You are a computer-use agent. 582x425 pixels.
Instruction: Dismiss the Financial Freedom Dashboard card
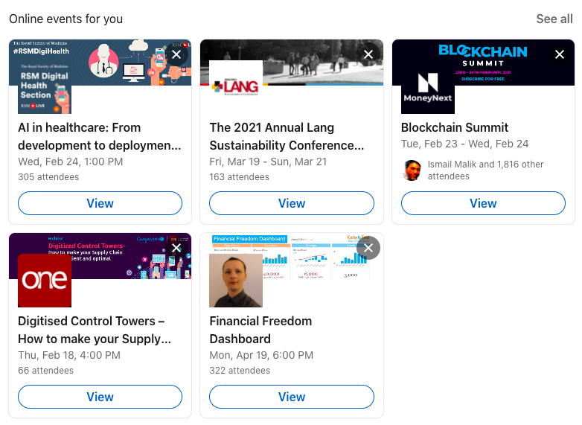[368, 248]
